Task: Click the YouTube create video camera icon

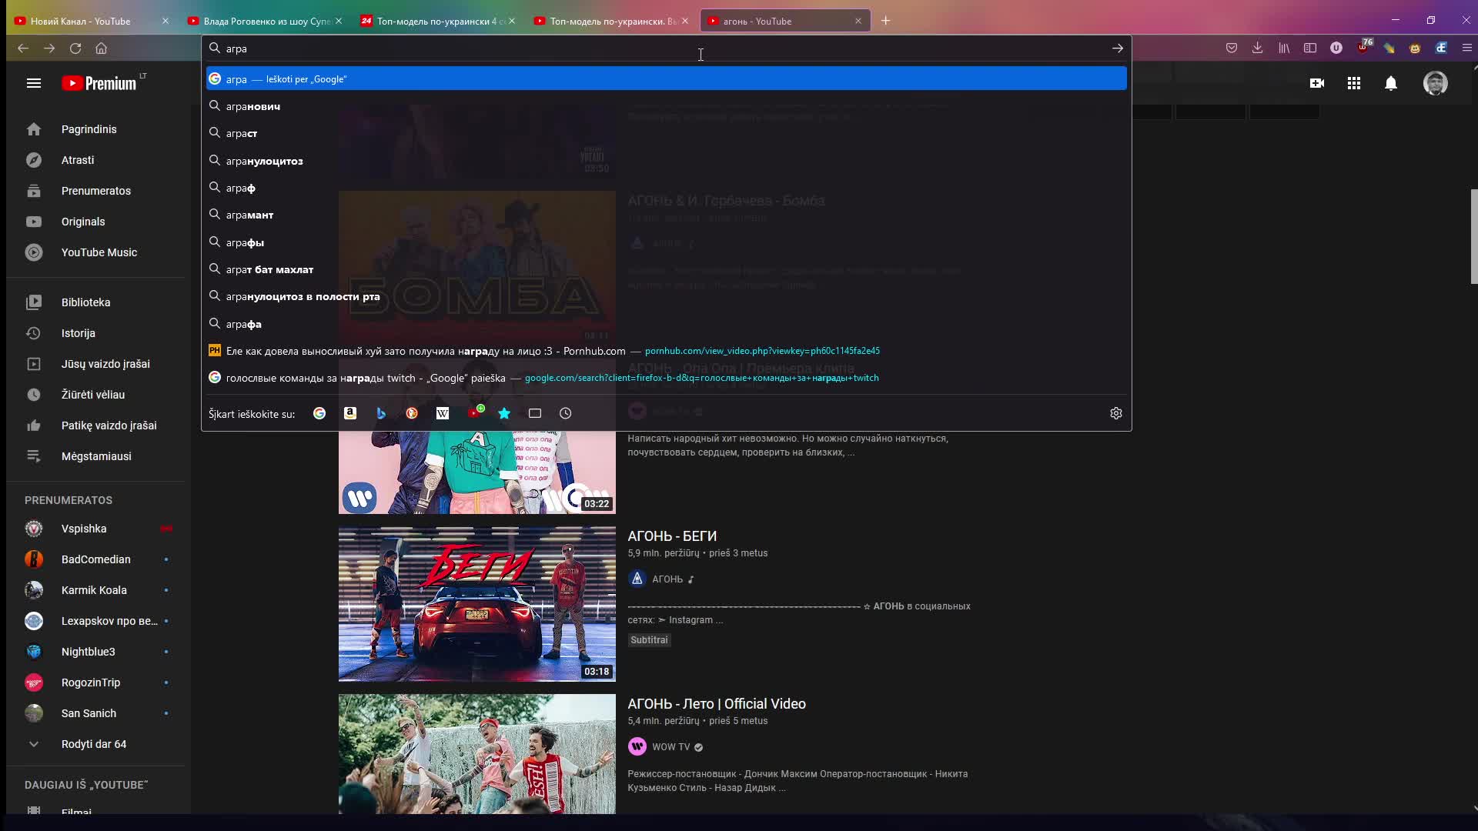Action: (x=1317, y=83)
